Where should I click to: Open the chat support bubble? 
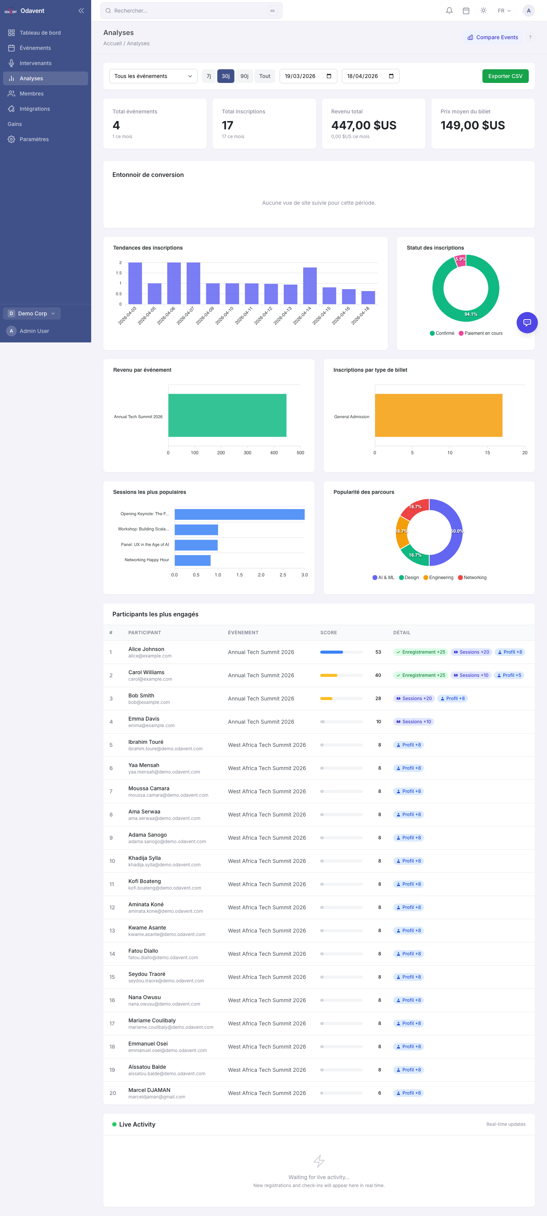[x=527, y=322]
